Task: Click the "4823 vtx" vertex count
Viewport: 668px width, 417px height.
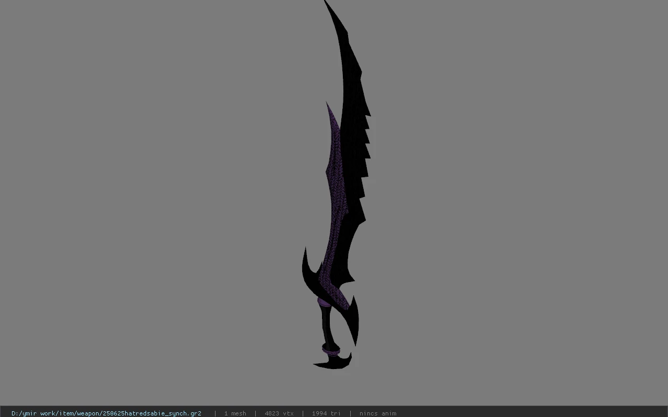Action: (x=279, y=413)
